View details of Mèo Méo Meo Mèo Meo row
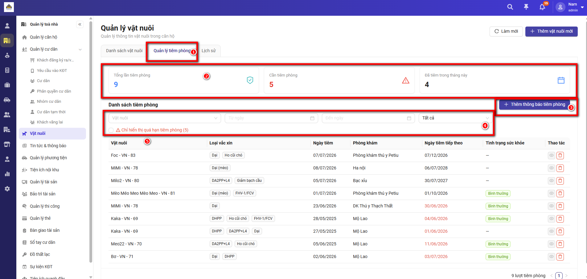The image size is (587, 279). tap(552, 194)
